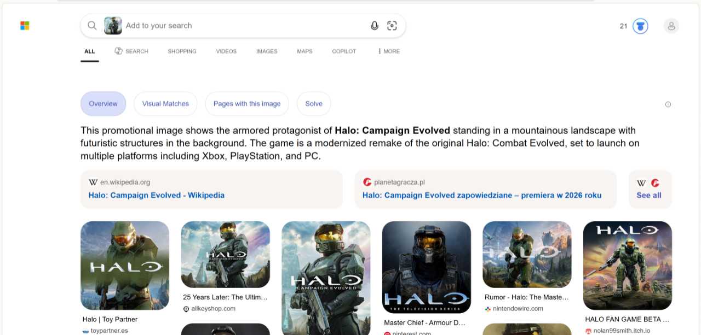
Task: Open 'Halo: Campaign Evolved - Wikipedia' link
Action: 157,195
